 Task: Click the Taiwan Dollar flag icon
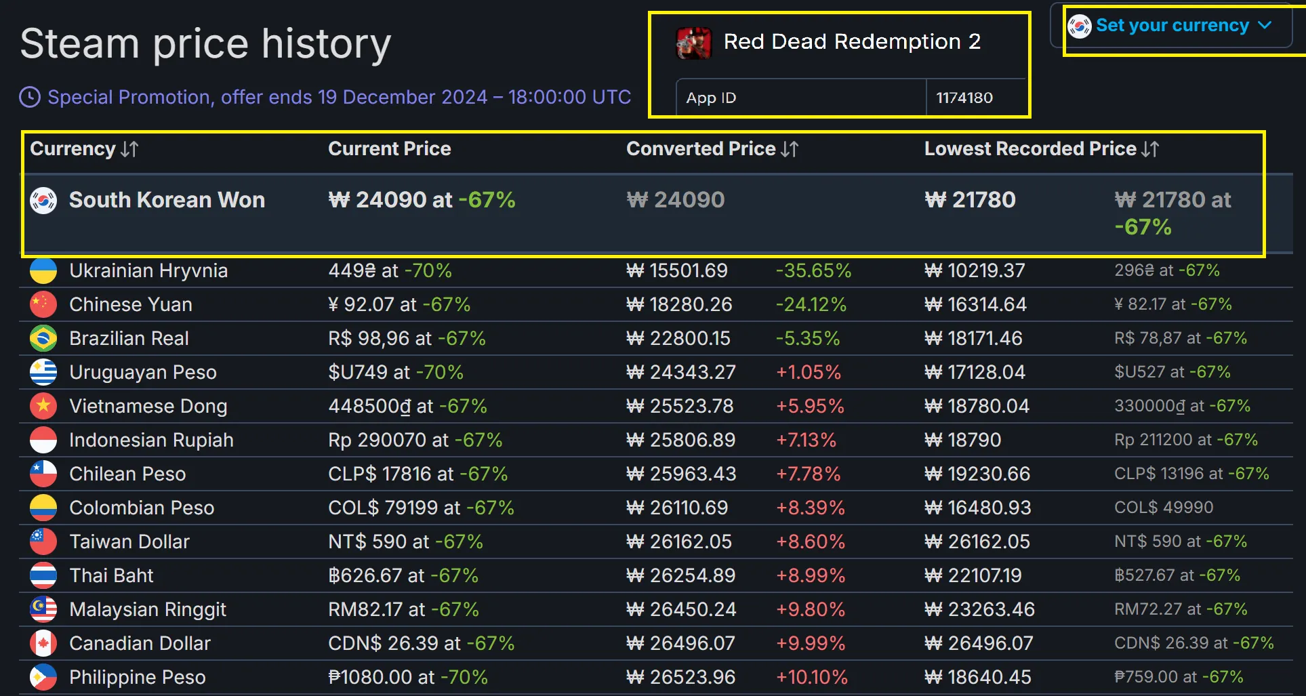(x=43, y=541)
